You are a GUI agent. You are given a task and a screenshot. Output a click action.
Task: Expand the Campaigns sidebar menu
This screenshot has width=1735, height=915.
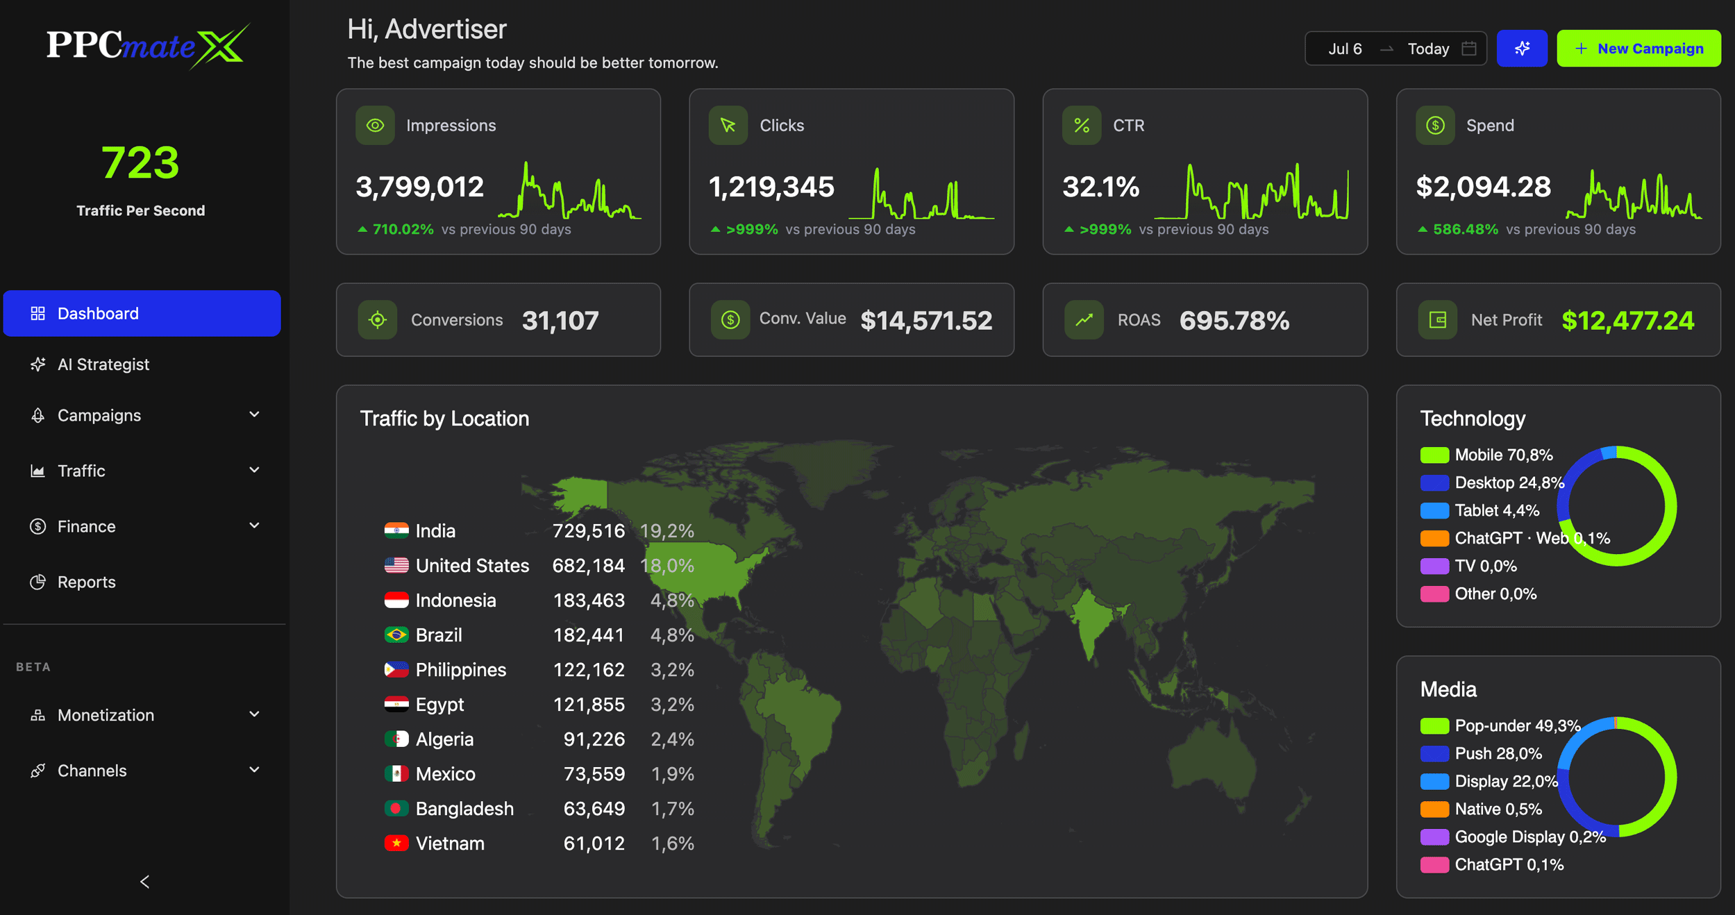click(x=254, y=415)
